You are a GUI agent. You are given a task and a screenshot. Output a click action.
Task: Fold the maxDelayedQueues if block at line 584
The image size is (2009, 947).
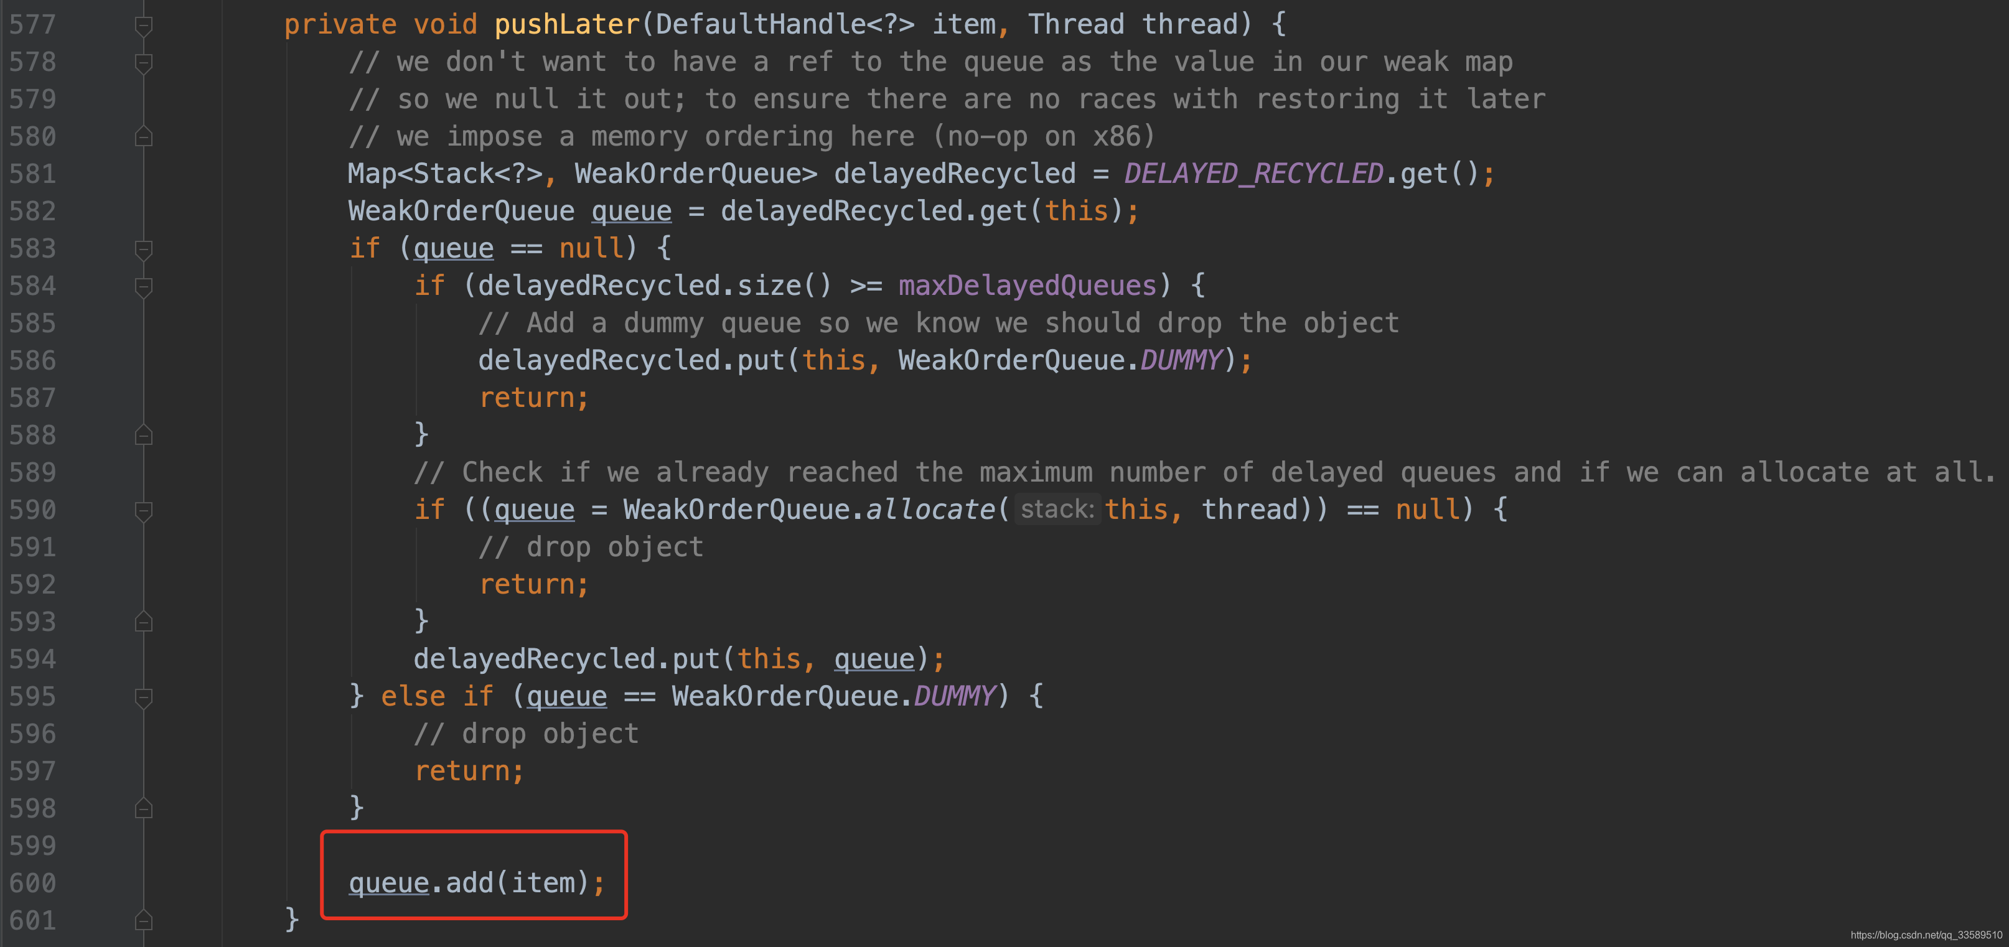tap(144, 287)
